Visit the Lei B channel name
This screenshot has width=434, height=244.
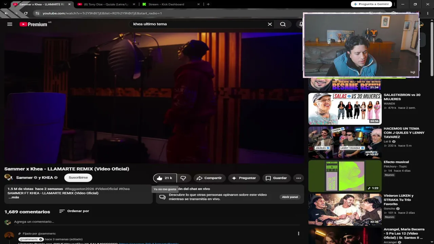(388, 142)
